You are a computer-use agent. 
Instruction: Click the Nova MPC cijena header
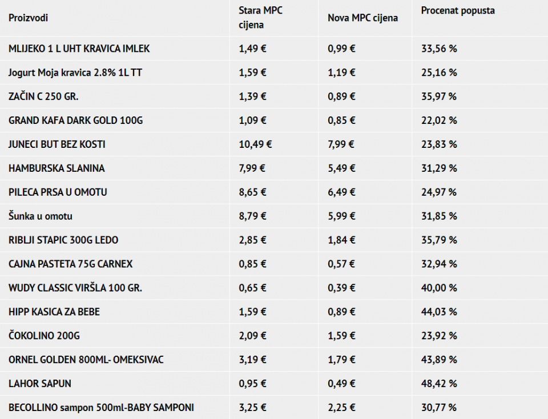pos(362,18)
